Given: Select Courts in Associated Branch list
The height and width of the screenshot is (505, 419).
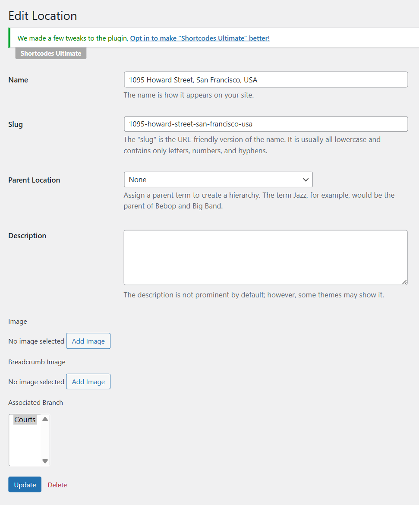Looking at the screenshot, I should point(25,420).
